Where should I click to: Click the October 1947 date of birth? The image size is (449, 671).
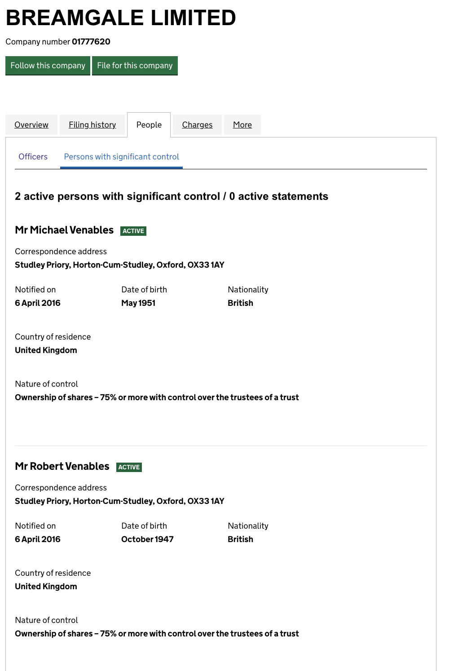click(x=147, y=539)
